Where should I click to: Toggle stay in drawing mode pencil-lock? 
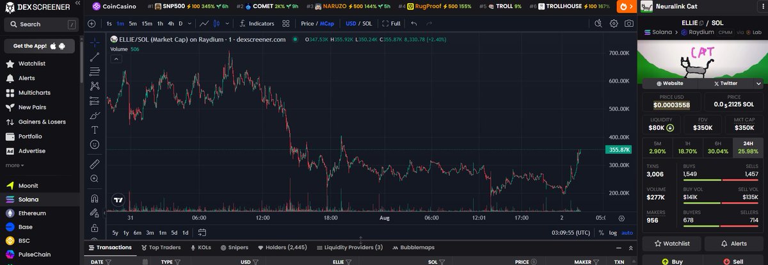95,213
